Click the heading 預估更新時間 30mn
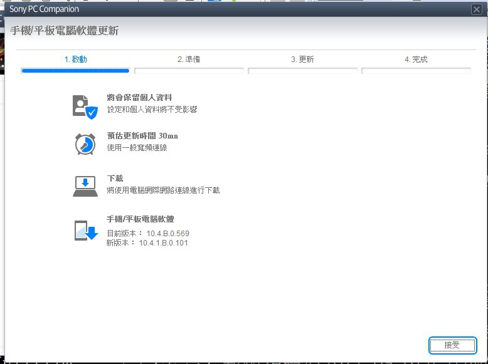488x364 pixels. (142, 136)
